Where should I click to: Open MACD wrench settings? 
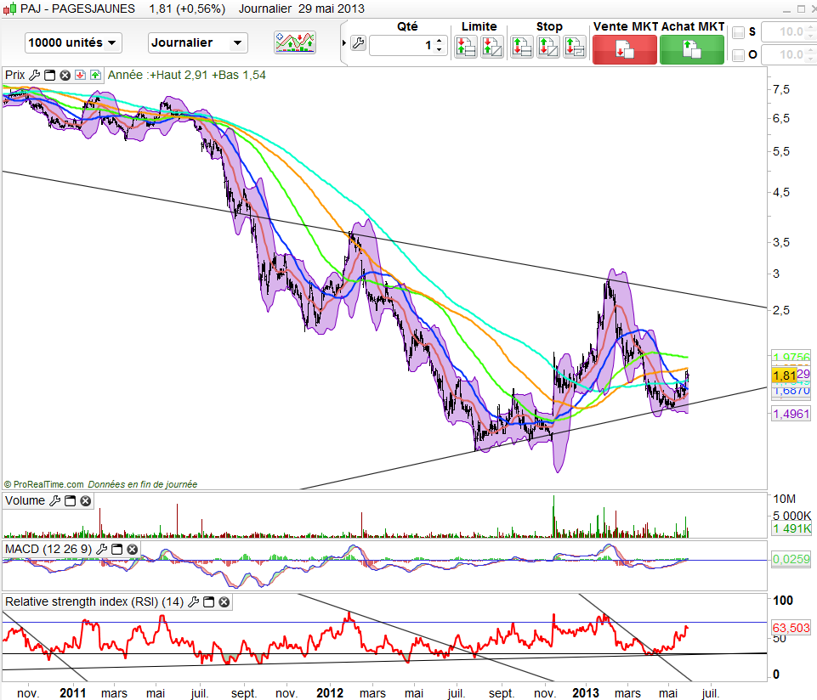coord(102,550)
